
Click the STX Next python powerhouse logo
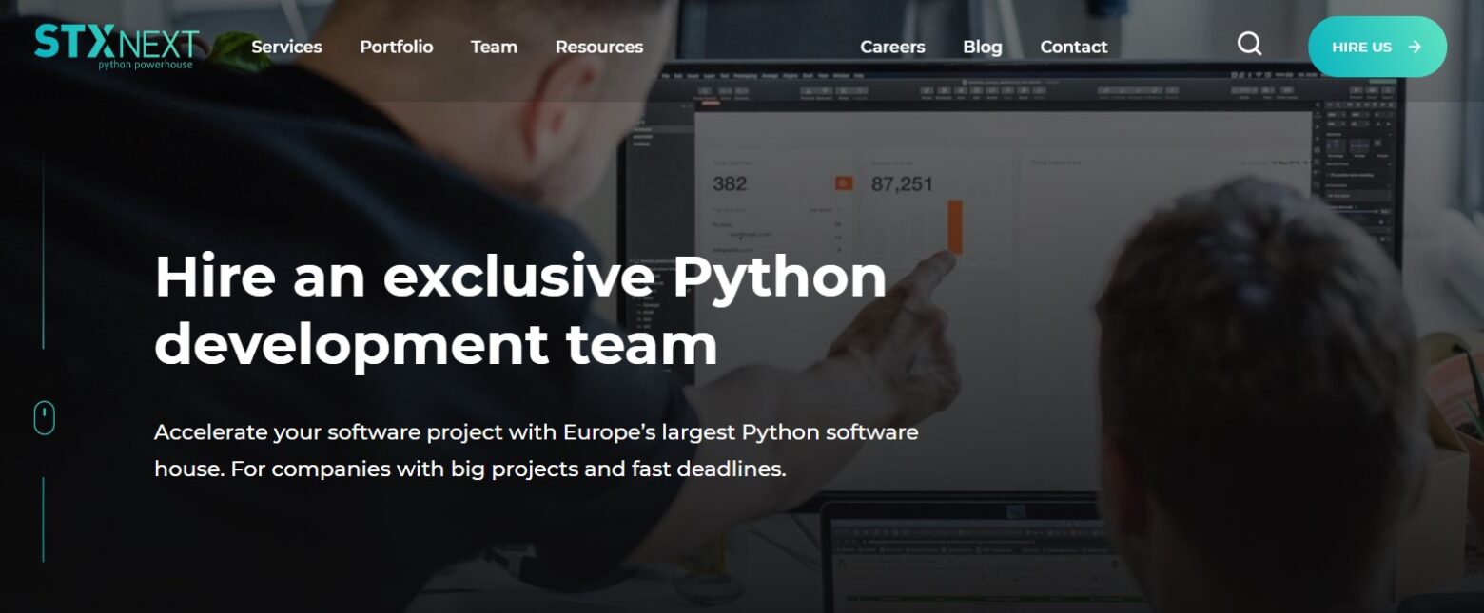click(x=116, y=47)
